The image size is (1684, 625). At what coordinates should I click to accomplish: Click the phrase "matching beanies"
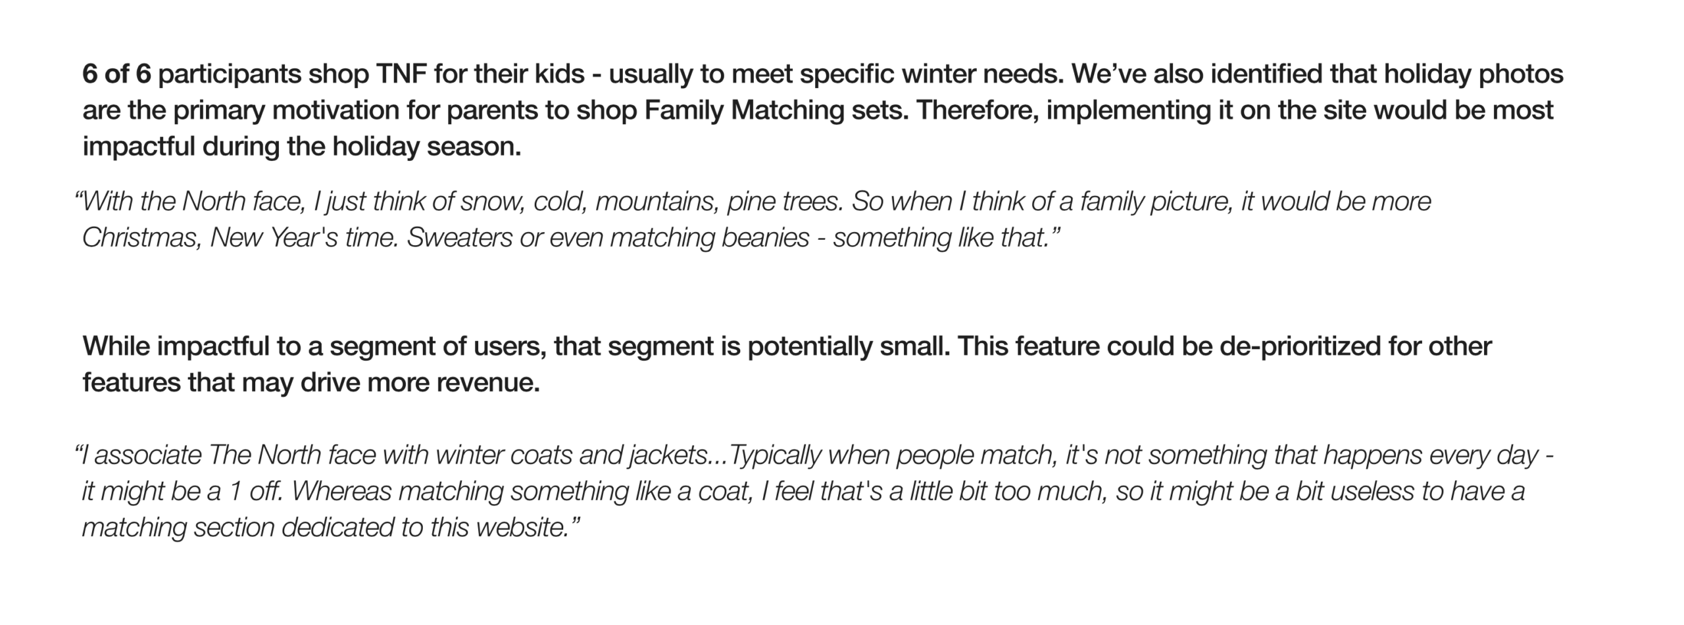[709, 237]
